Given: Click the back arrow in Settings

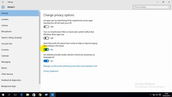Looking at the screenshot, I should pos(3,2).
